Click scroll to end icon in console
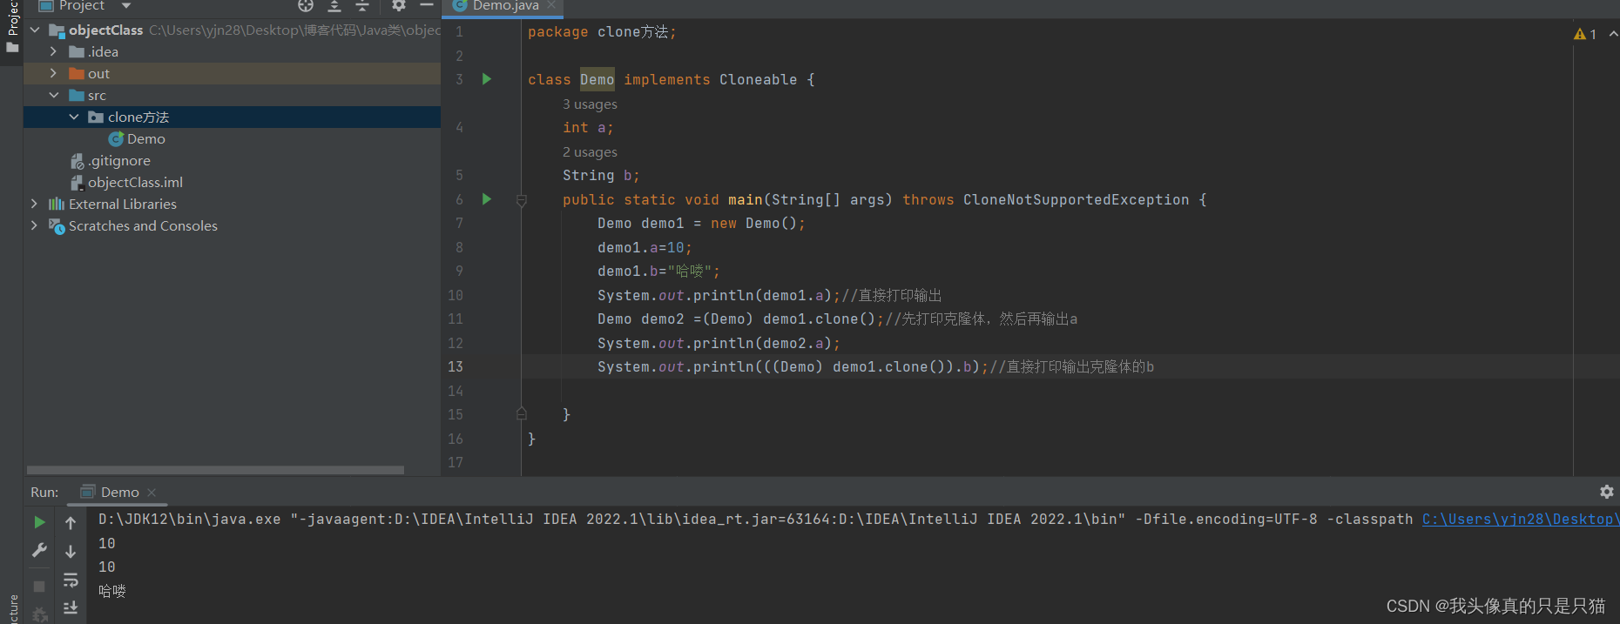 coord(71,607)
